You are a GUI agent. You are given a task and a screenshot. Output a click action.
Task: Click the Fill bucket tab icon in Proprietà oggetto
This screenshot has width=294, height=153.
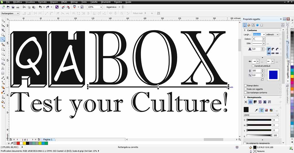[x=249, y=25]
